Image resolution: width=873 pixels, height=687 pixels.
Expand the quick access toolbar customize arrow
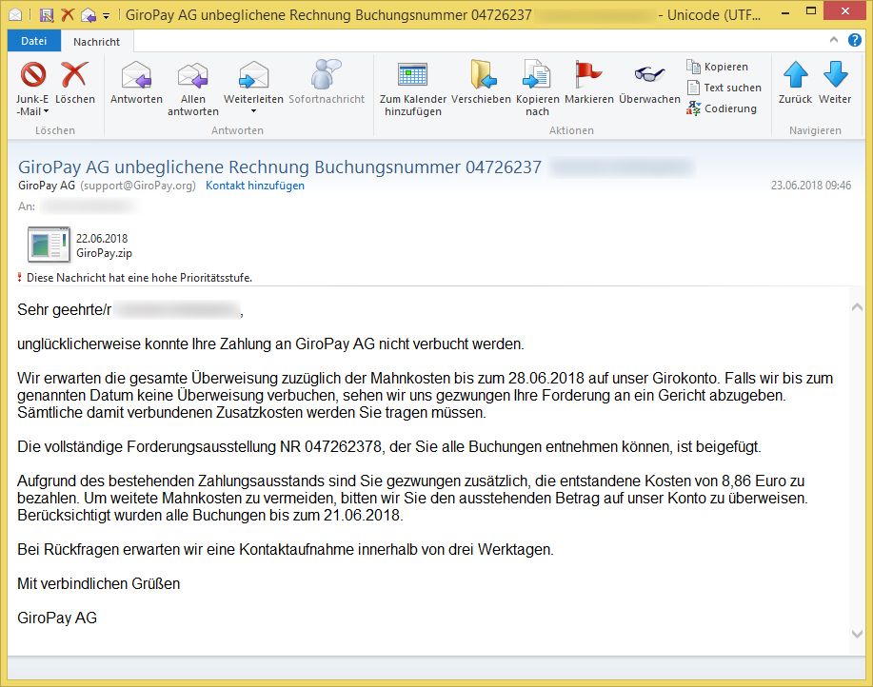pyautogui.click(x=106, y=16)
